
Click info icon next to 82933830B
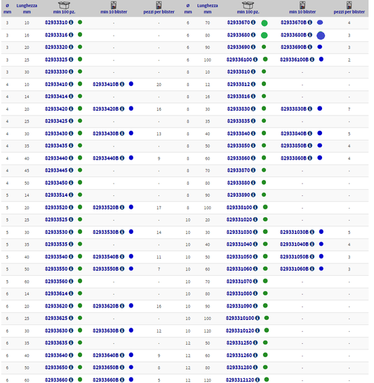pos(310,109)
